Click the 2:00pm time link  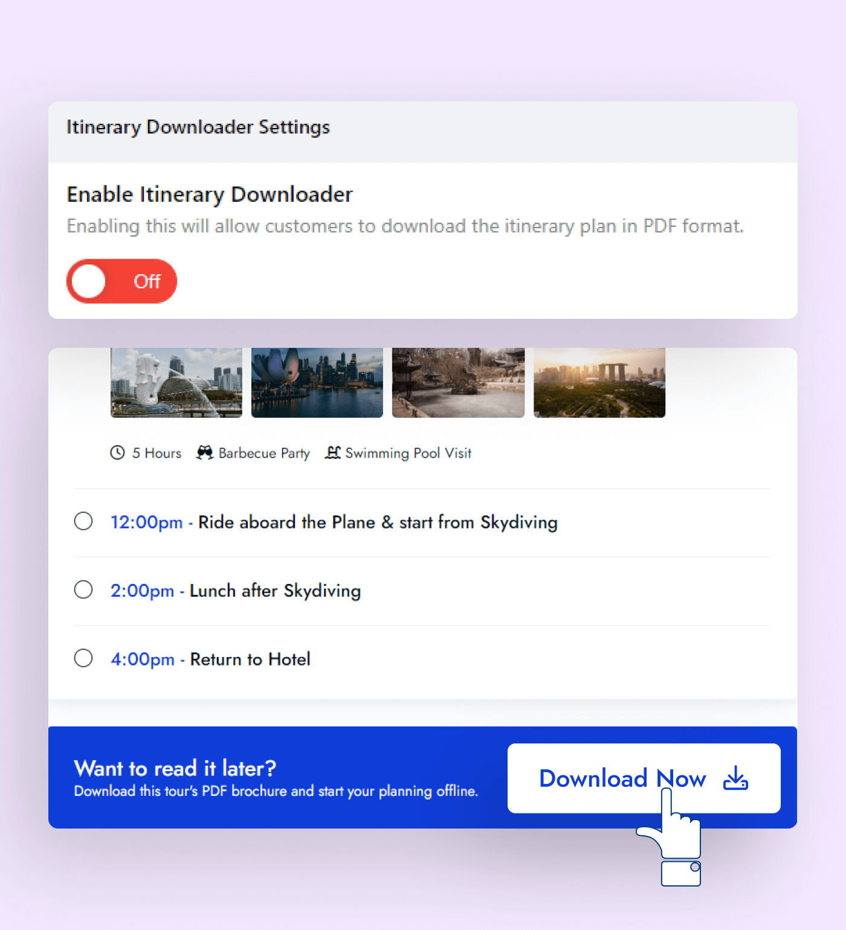point(142,591)
